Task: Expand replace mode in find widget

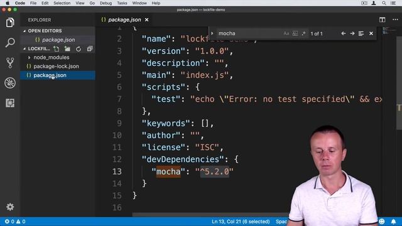Action: click(212, 33)
